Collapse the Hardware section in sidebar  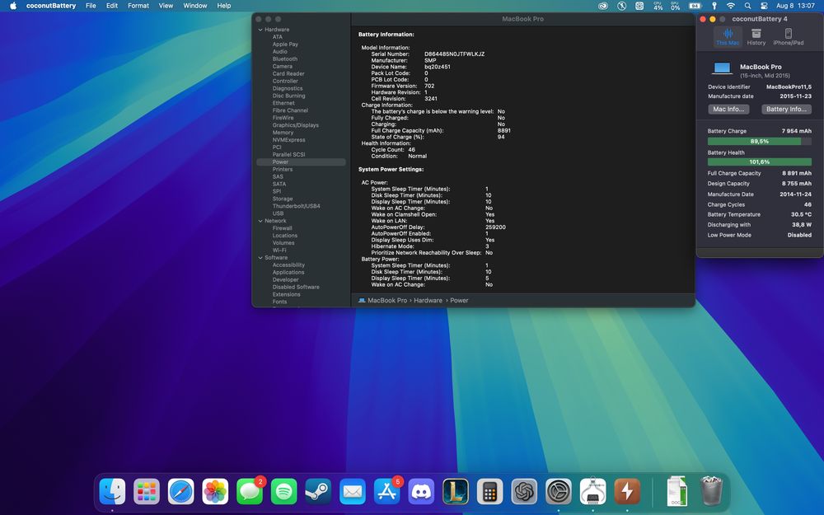click(260, 30)
